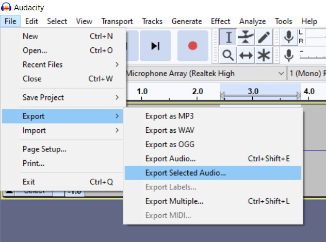Open the Tracks menu
This screenshot has height=242, width=326.
tap(152, 21)
